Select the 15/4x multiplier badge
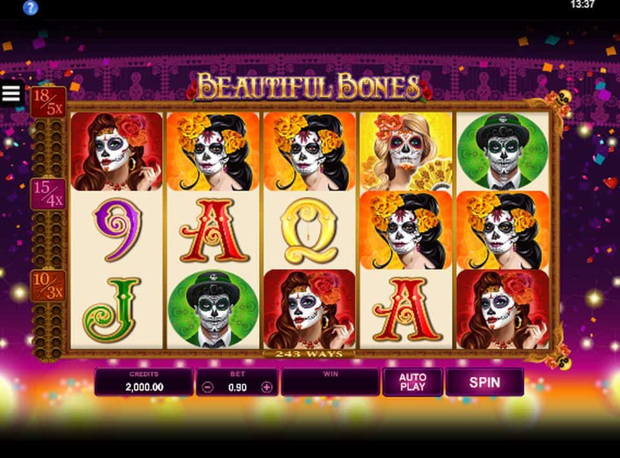Viewport: 620px width, 458px height. point(48,194)
